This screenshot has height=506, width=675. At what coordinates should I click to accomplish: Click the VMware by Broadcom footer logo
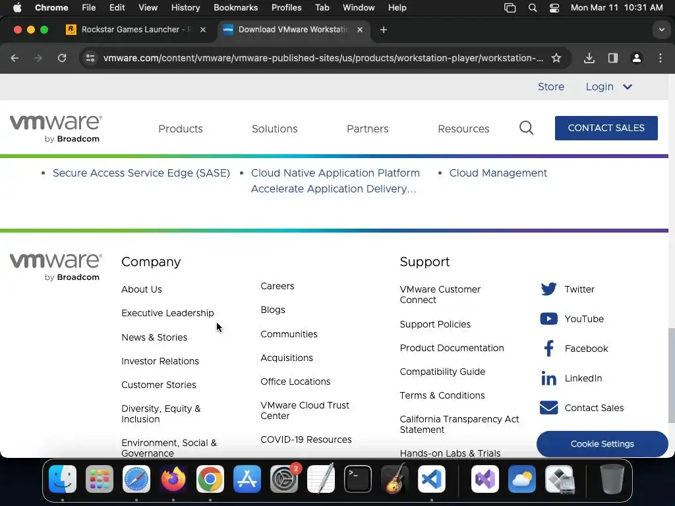pyautogui.click(x=56, y=267)
